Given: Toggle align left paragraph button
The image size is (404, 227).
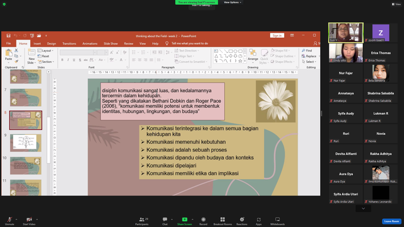Looking at the screenshot, I should click(x=134, y=60).
